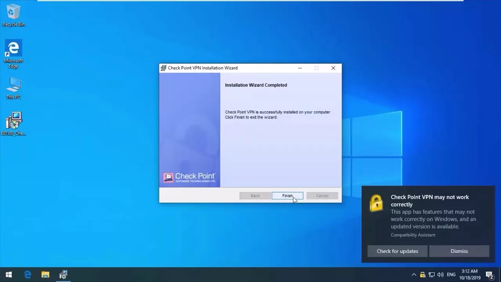This screenshot has width=501, height=282.
Task: Select the Microsoft Edge desktop shortcut
Action: 13,54
